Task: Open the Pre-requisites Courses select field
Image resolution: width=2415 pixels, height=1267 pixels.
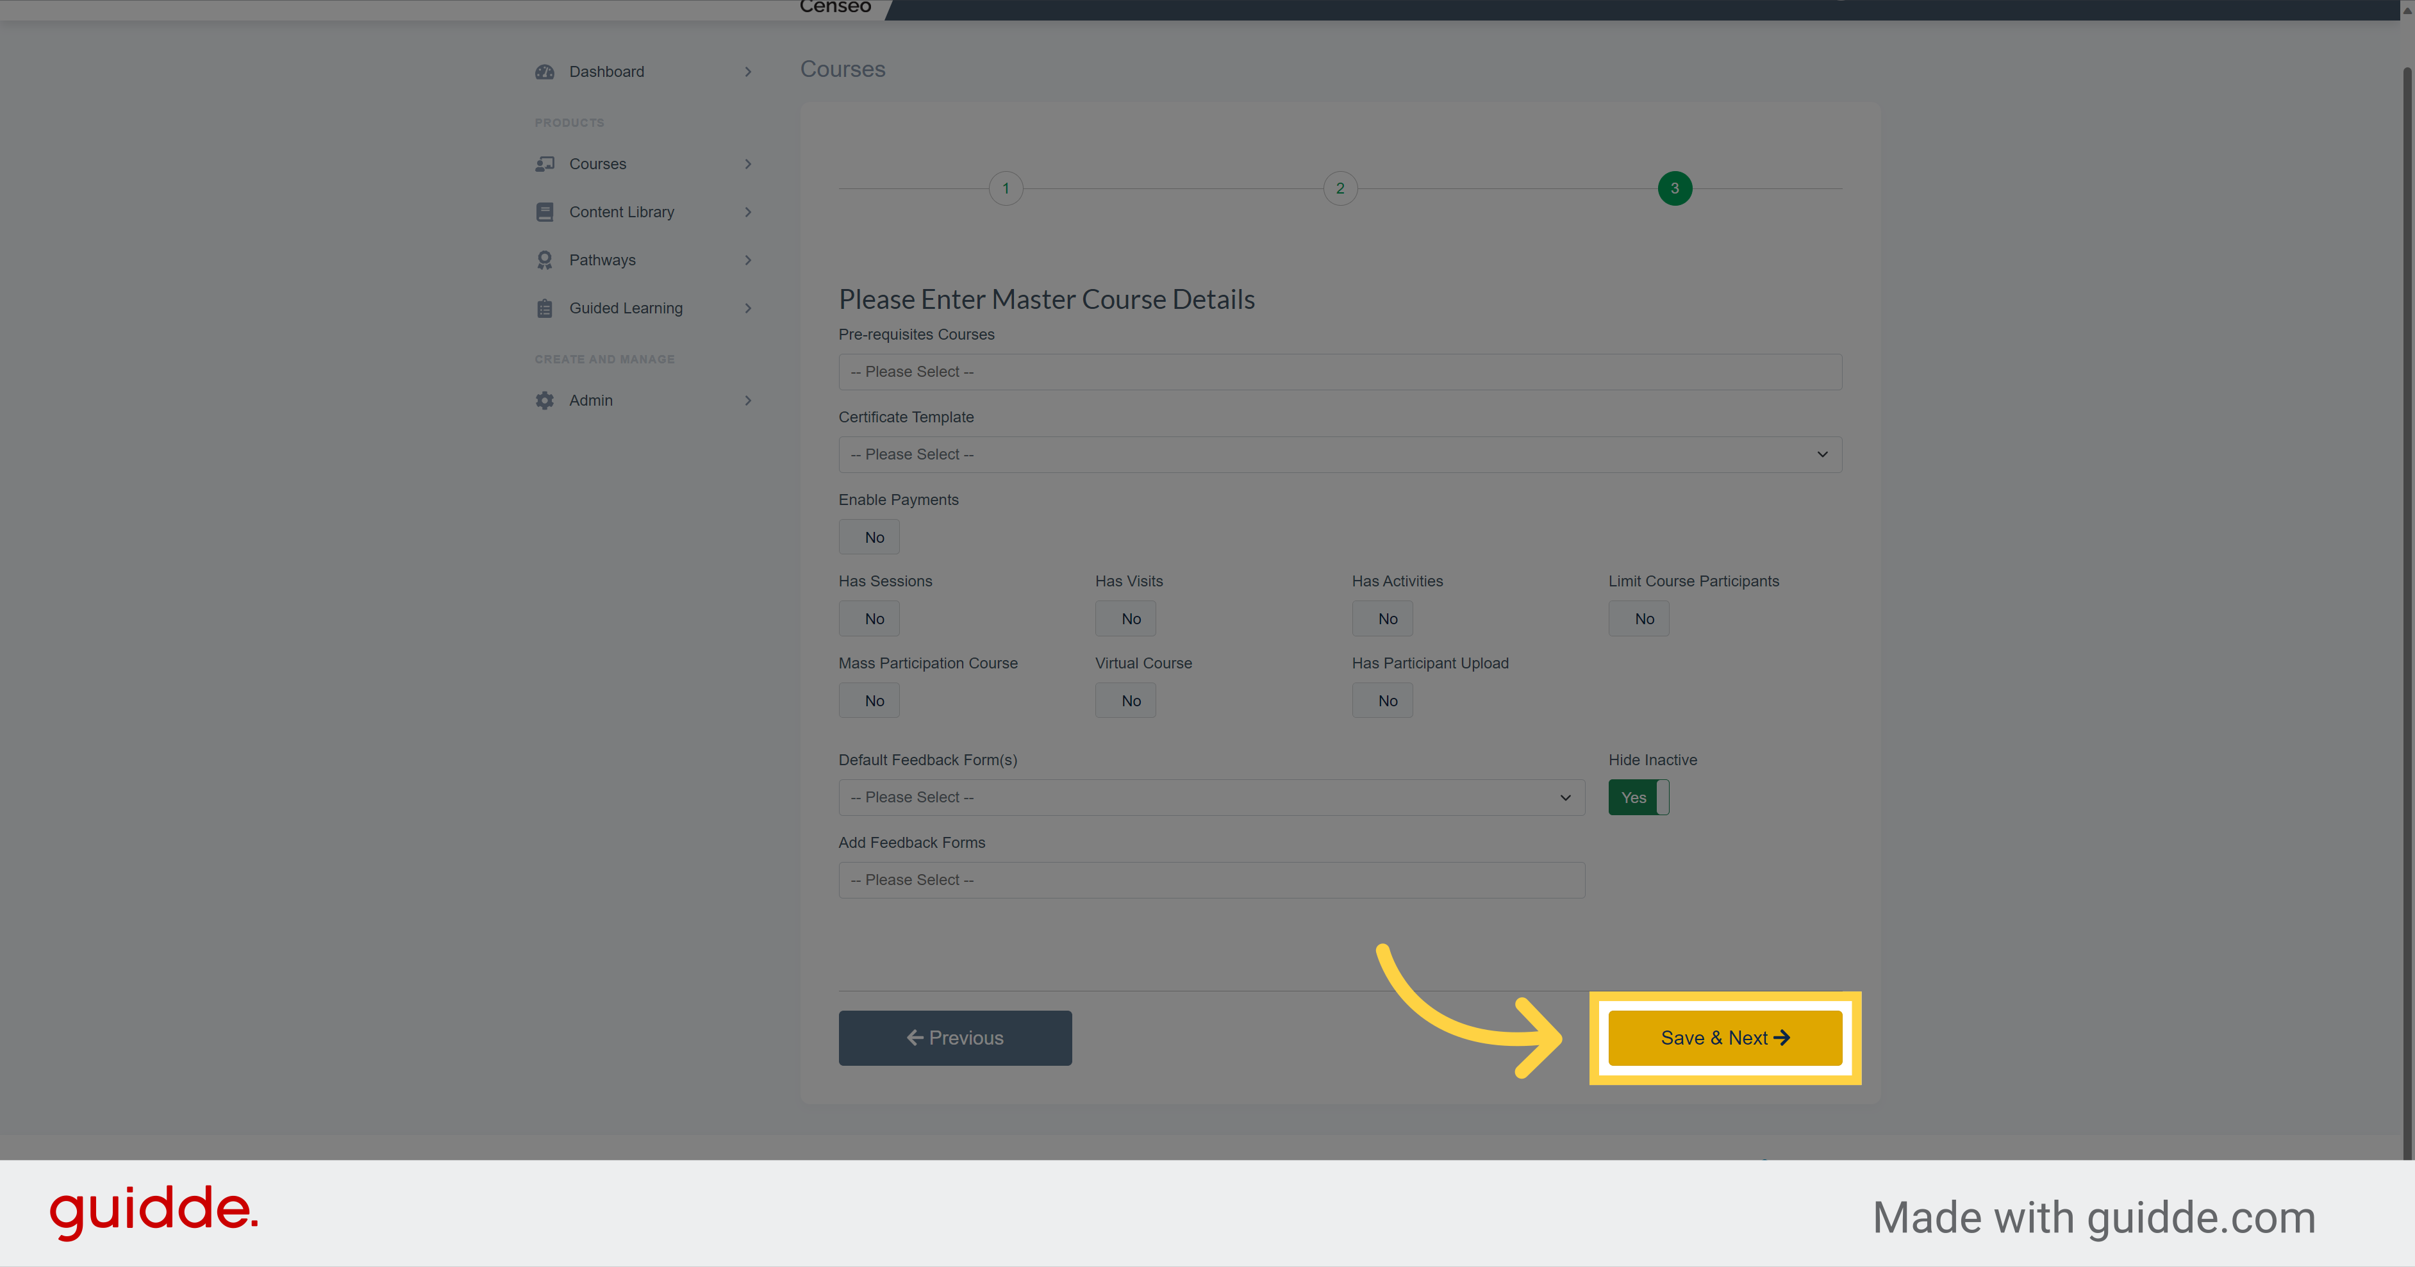Action: [x=1341, y=372]
